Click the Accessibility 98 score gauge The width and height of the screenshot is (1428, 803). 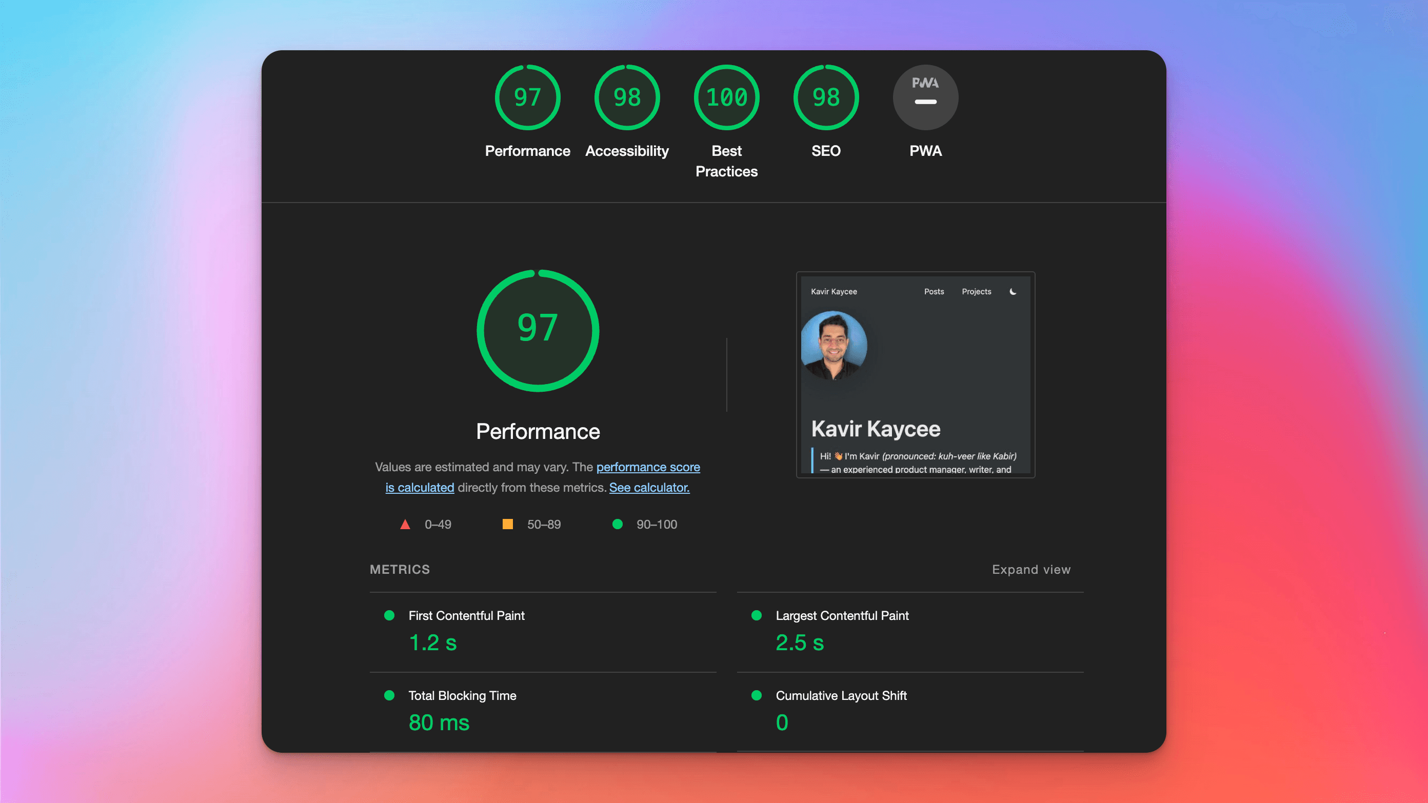(x=626, y=97)
